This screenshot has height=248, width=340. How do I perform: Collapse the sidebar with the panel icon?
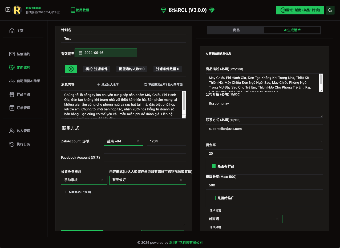pyautogui.click(x=8, y=10)
